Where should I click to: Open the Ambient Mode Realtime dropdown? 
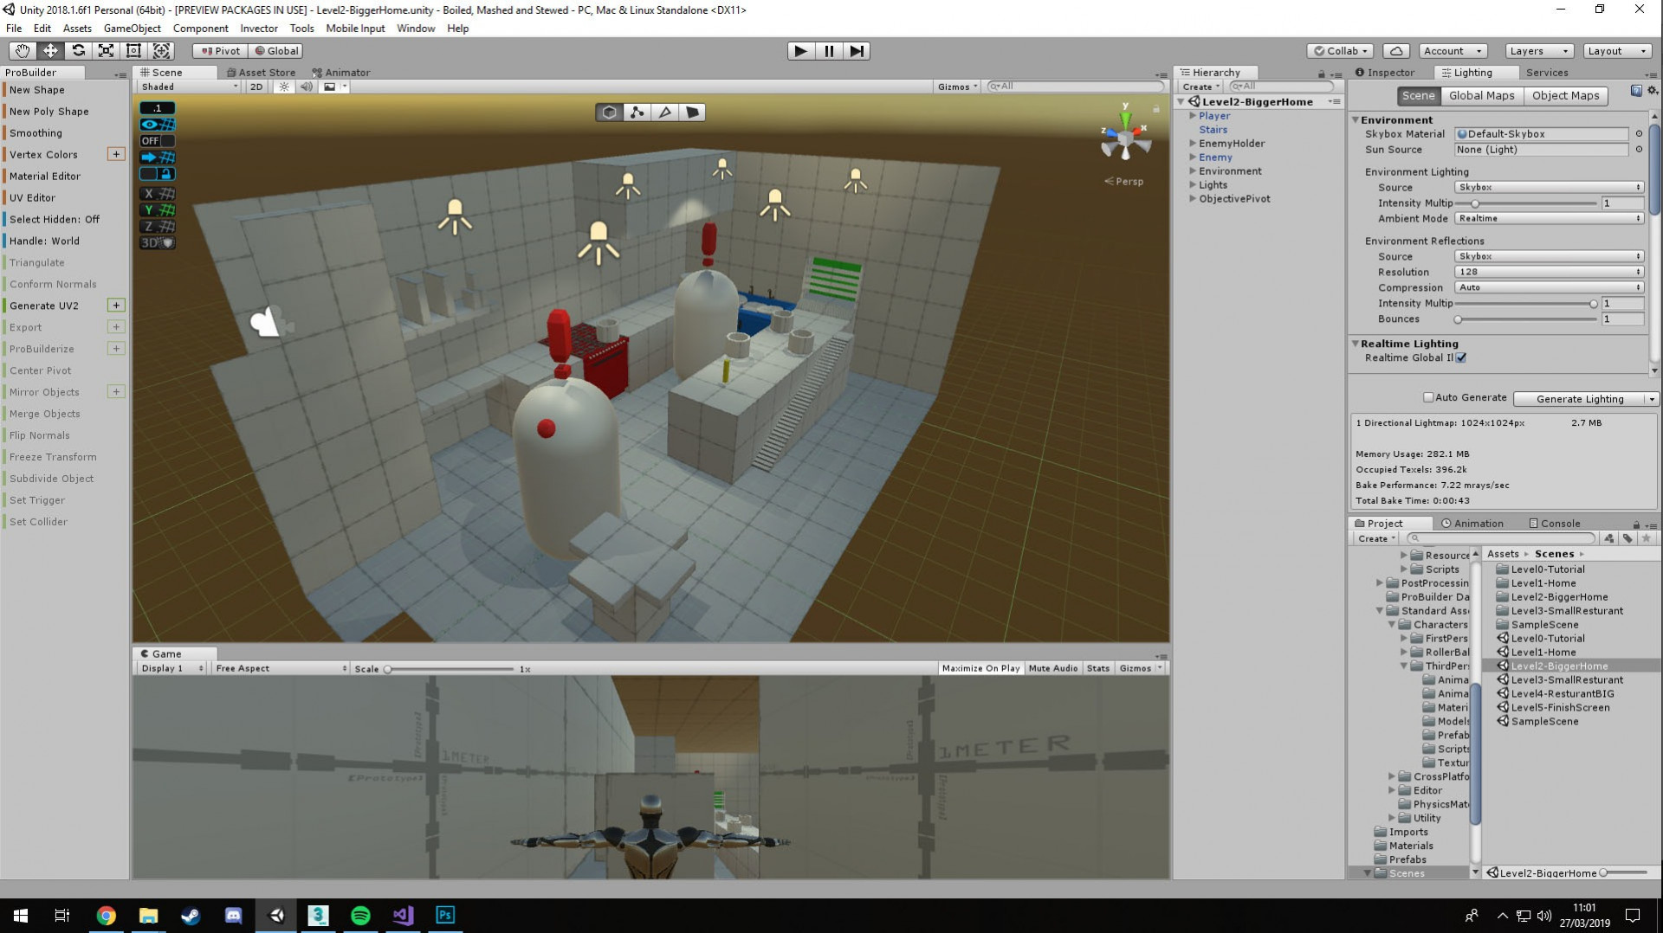click(x=1549, y=218)
